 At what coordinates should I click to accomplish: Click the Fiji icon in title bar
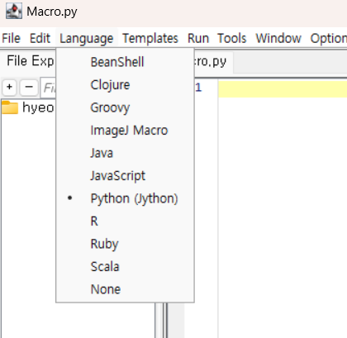tap(14, 12)
